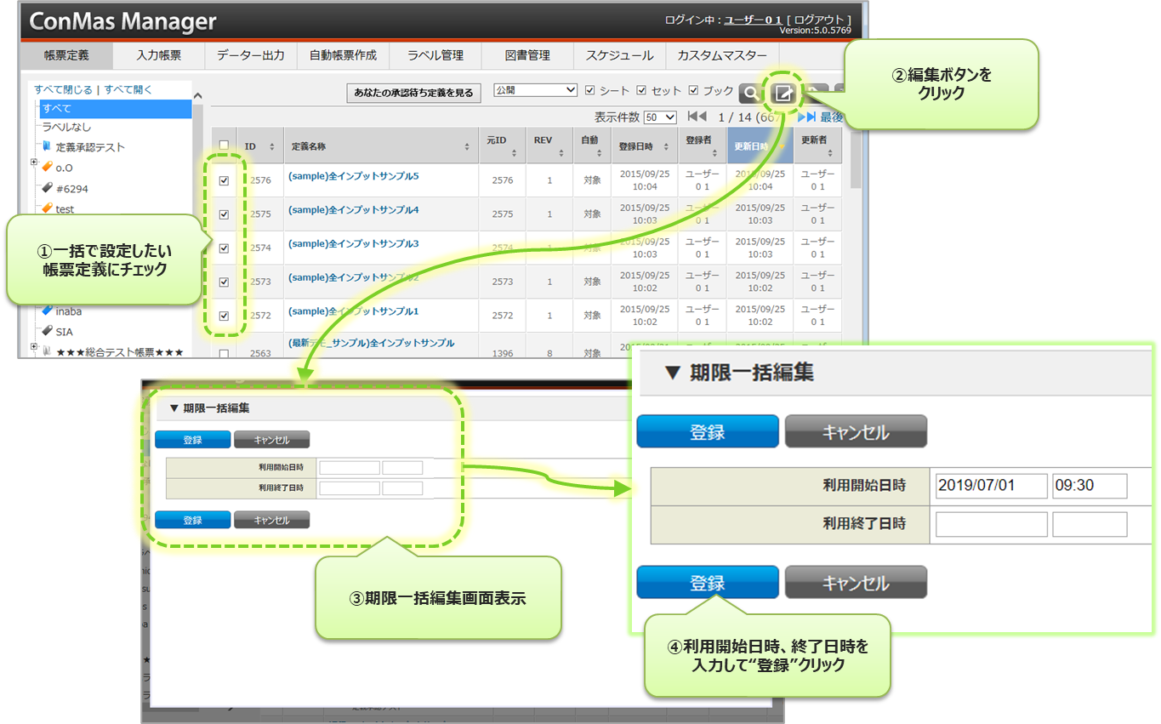Open the スケジュール tab
Viewport: 1161px width, 724px height.
[x=619, y=55]
